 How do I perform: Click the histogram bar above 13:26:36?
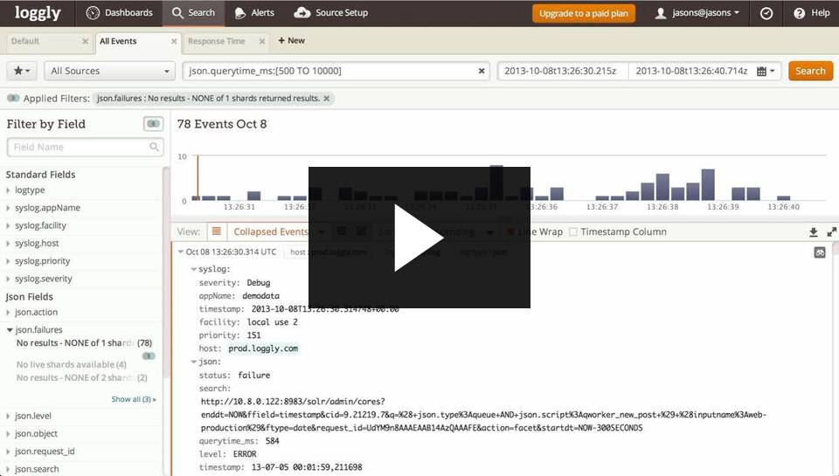557,194
